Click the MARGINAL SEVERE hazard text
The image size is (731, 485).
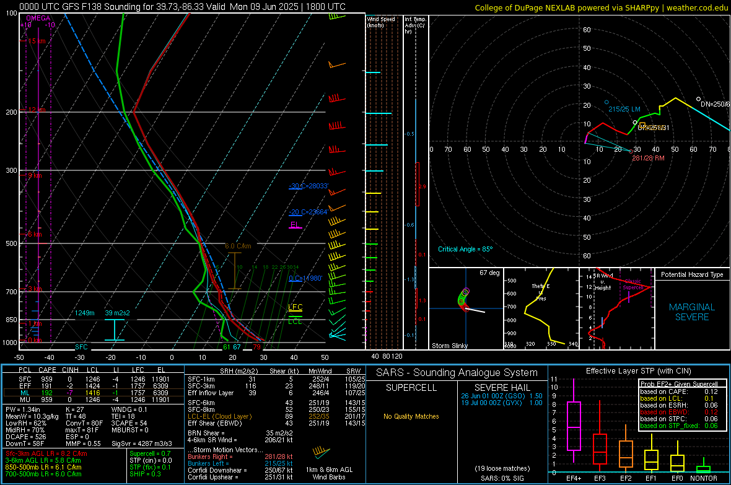[692, 312]
